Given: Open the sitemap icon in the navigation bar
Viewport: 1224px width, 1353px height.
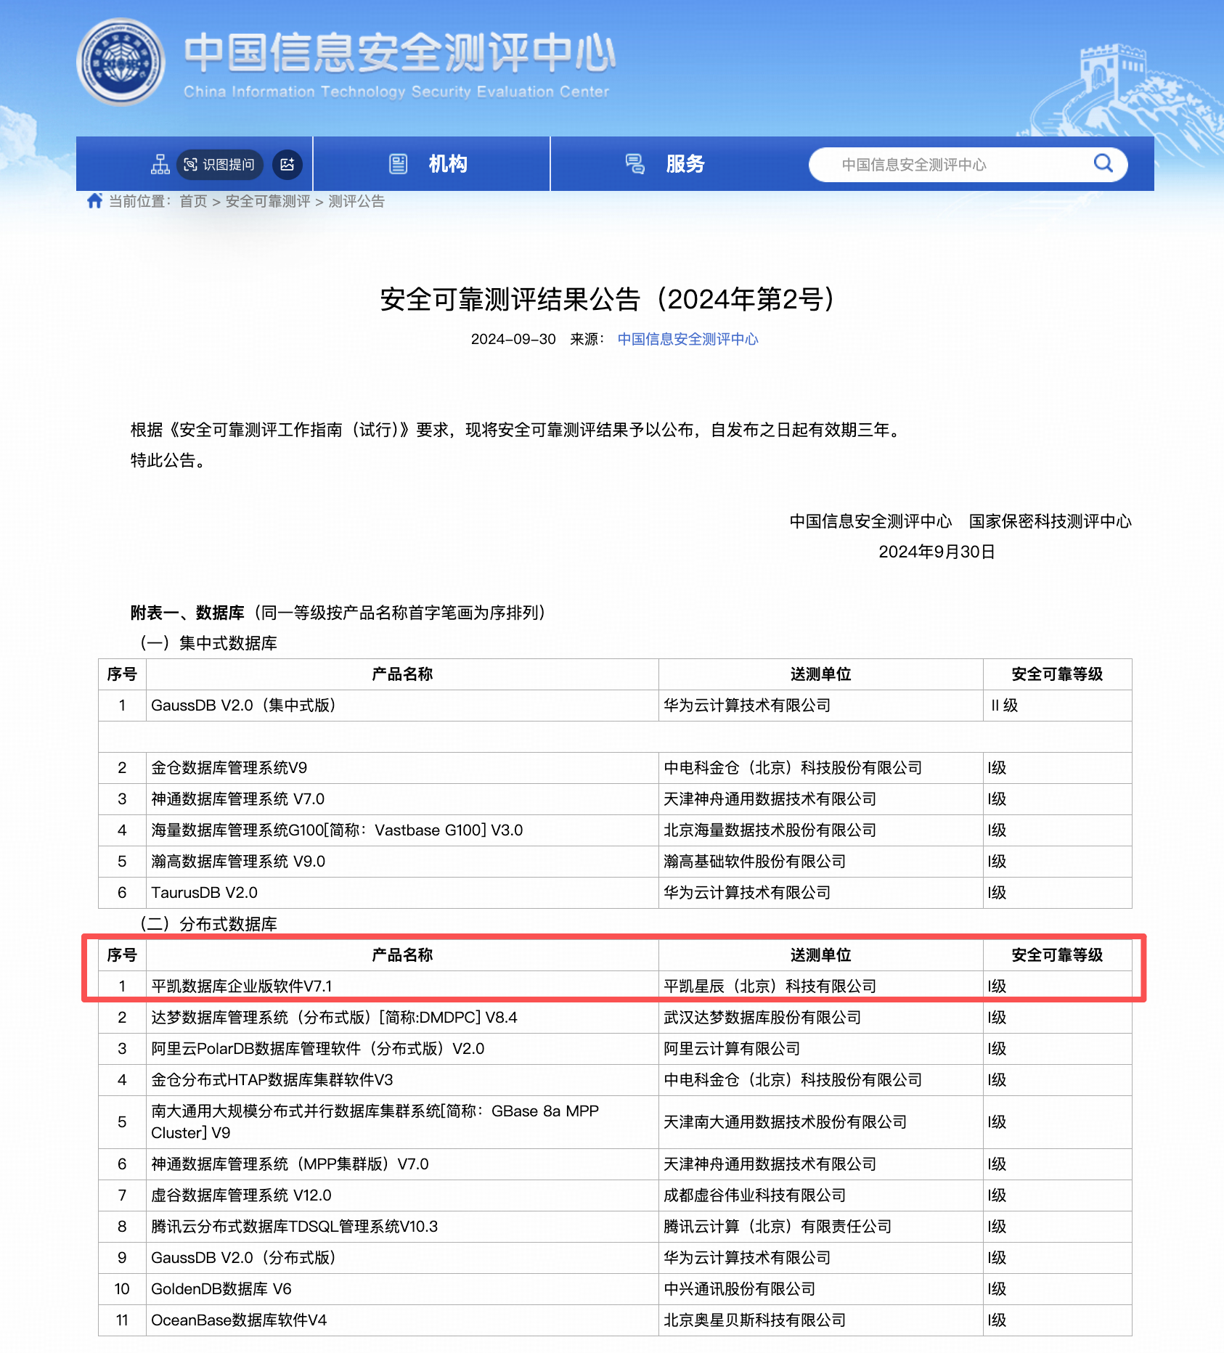Looking at the screenshot, I should pos(160,164).
